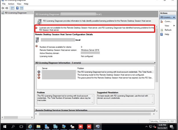Click the RD Licensing Diagnoser taskbar icon
The height and width of the screenshot is (130, 178).
tap(98, 127)
